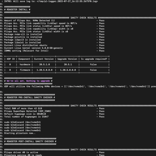Click the kernel version 5.8.0-50-generic line
Viewport: 156px width, 156px height.
[33, 48]
